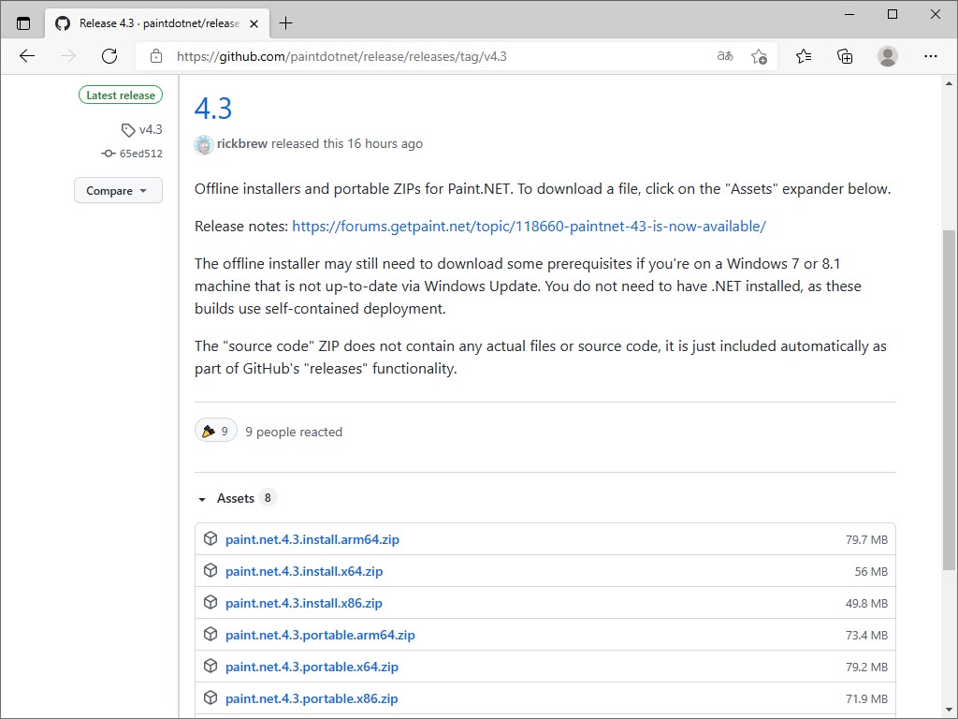Refresh the page with reload icon
Screen dimensions: 958x719
[109, 56]
